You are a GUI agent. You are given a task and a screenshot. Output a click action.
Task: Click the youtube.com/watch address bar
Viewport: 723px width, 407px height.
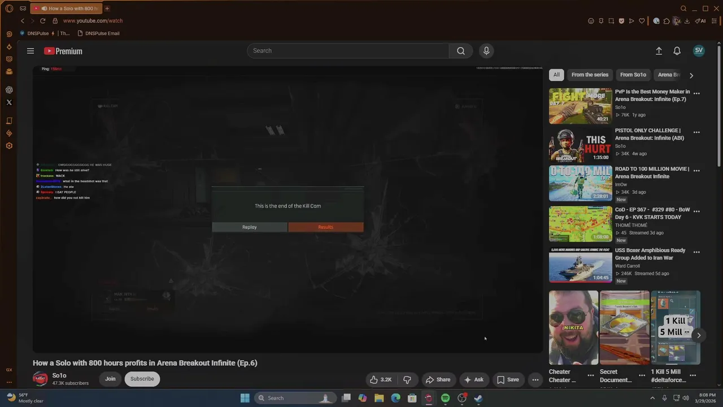(x=93, y=21)
